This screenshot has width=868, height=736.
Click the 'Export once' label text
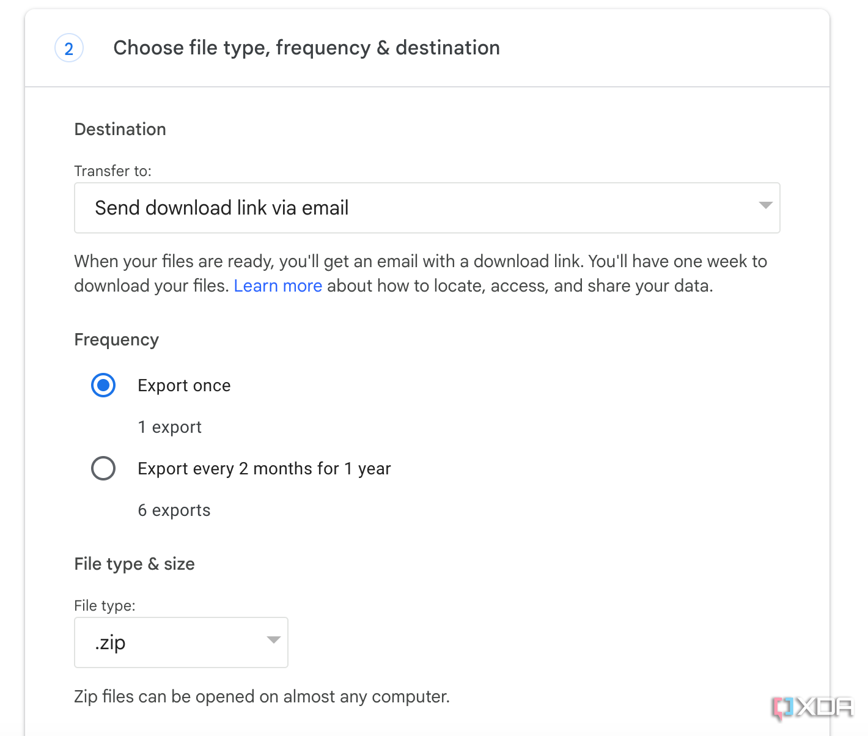184,386
